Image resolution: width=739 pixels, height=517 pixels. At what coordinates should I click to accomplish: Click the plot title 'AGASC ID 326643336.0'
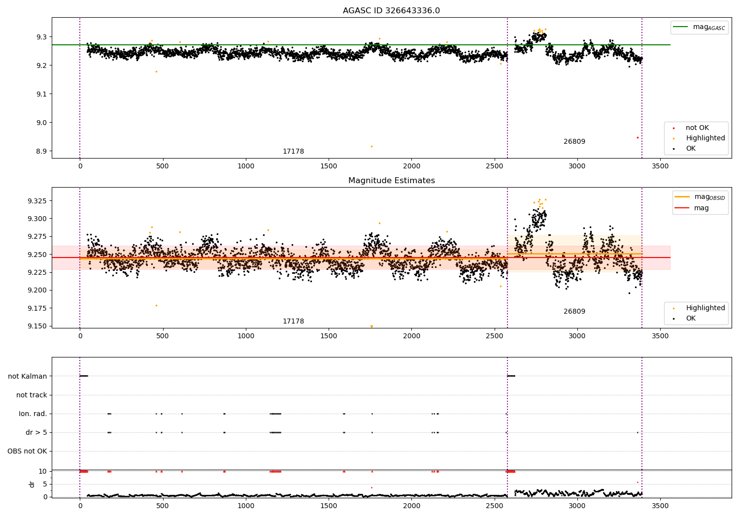coord(391,11)
